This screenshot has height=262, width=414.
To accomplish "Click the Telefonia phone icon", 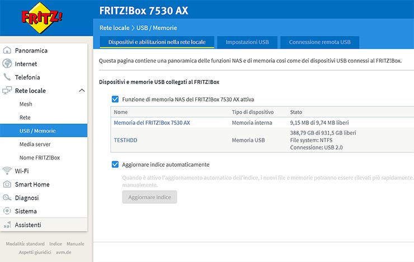I will point(7,77).
